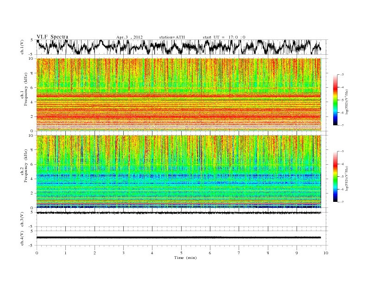Click the time axis tick label "9"
This screenshot has height=284, width=367.
[x=297, y=253]
